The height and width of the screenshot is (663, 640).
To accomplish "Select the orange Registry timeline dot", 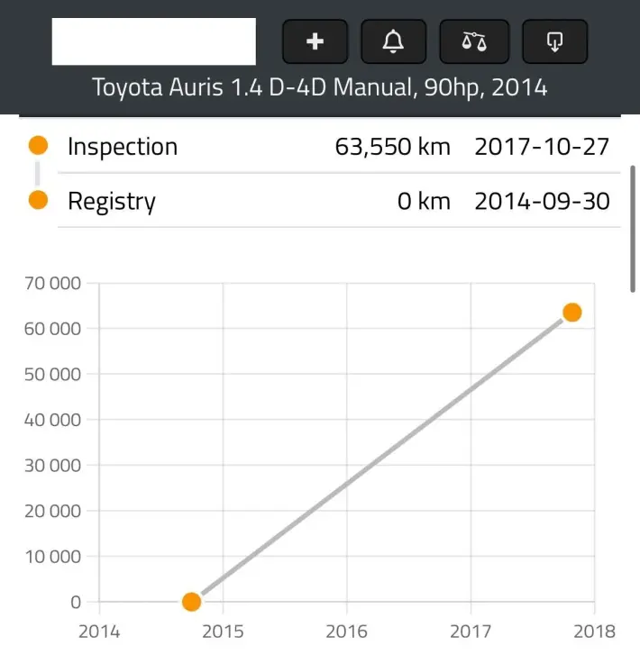I will tap(38, 200).
